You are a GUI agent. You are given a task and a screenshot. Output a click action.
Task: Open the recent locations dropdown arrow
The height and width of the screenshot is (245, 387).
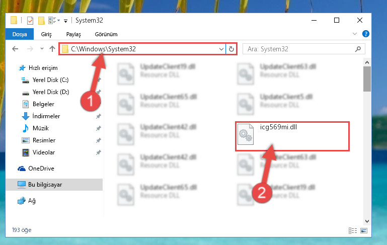tap(42, 49)
